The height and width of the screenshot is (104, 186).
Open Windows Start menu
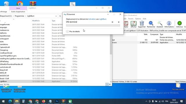coord(3,101)
